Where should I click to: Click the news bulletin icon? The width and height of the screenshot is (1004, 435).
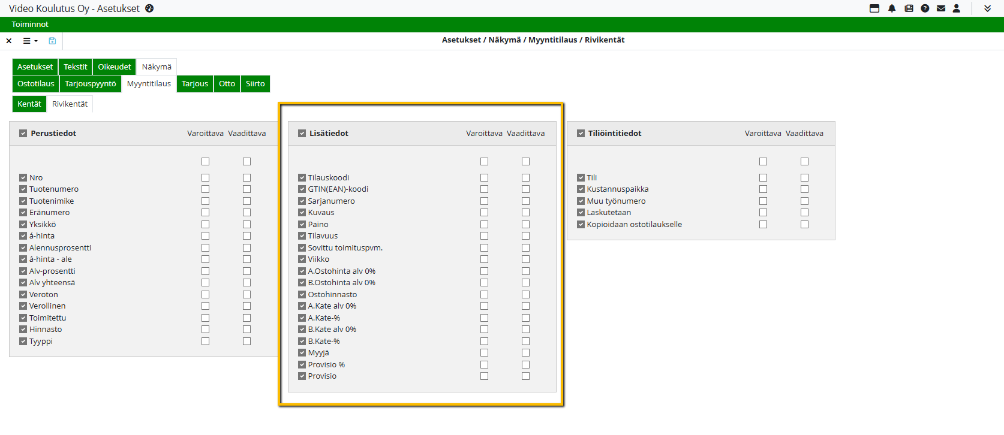point(909,8)
